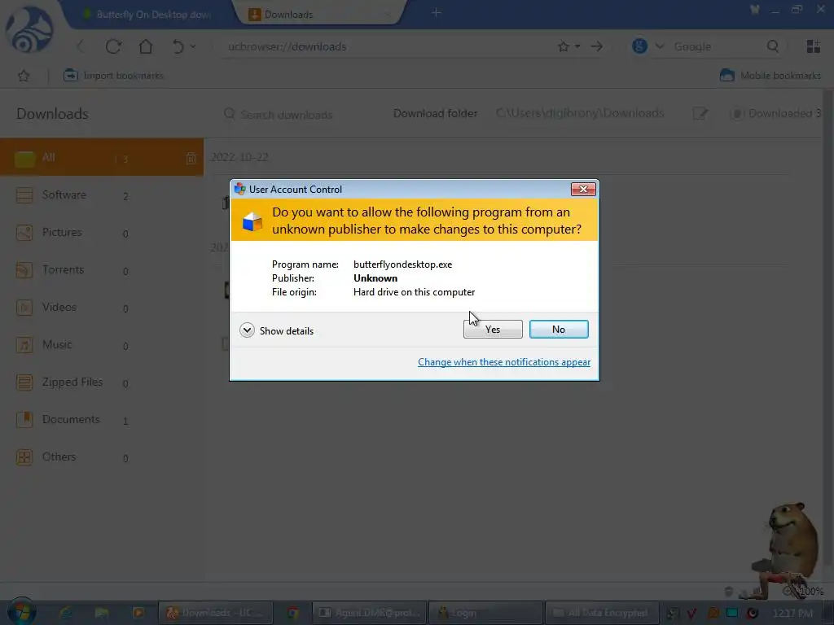The height and width of the screenshot is (625, 834).
Task: Click All Data Encrypted taskbar button
Action: pyautogui.click(x=602, y=613)
